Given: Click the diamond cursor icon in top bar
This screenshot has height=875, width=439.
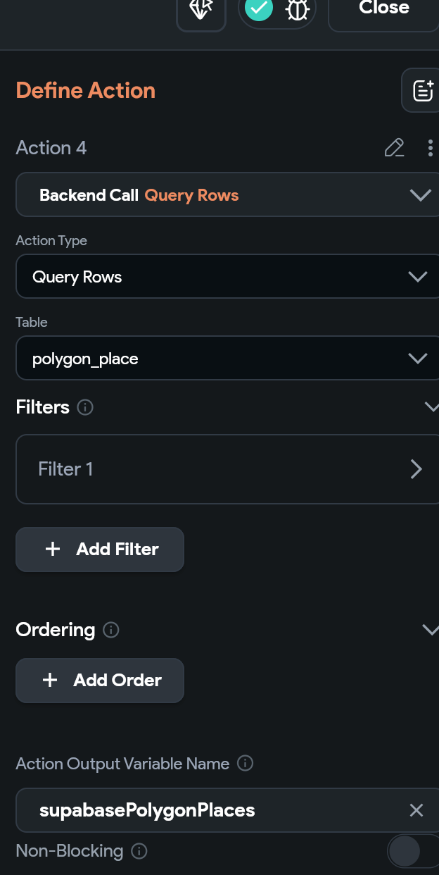Looking at the screenshot, I should coord(201,9).
